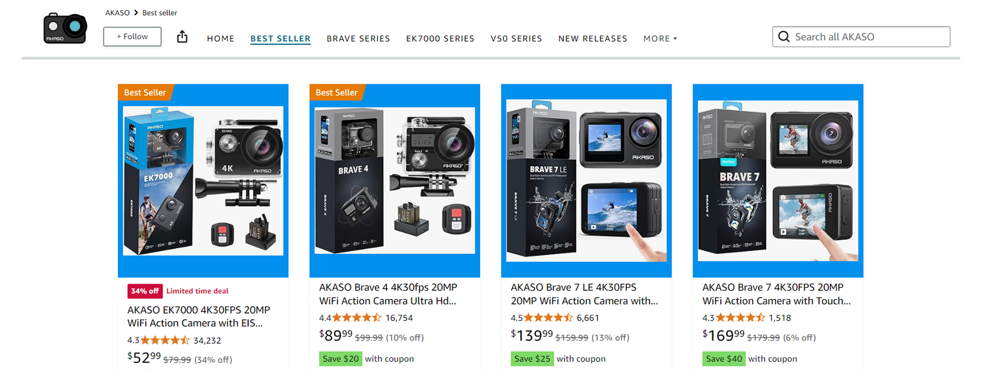Click the Save $20 coupon badge

coord(340,358)
